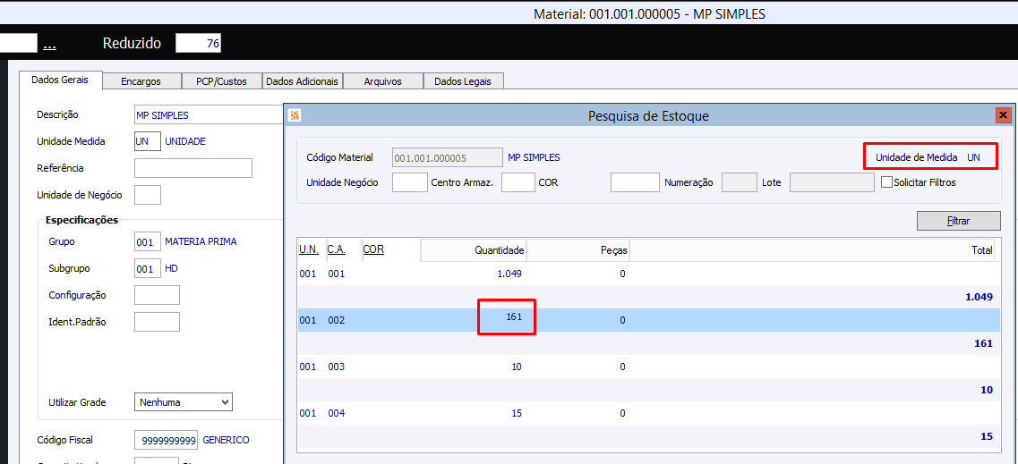This screenshot has width=1018, height=464.
Task: Click the Referência input field
Action: [x=192, y=168]
